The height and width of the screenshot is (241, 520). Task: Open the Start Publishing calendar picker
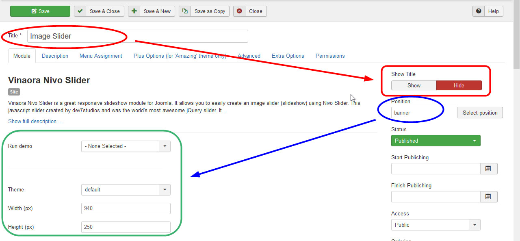click(x=489, y=169)
